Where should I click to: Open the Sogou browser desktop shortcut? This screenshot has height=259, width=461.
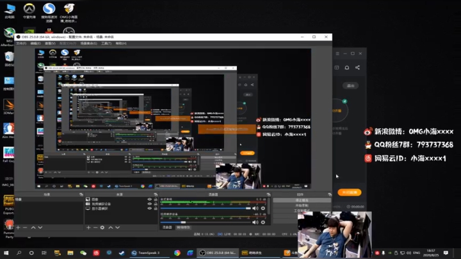49,12
